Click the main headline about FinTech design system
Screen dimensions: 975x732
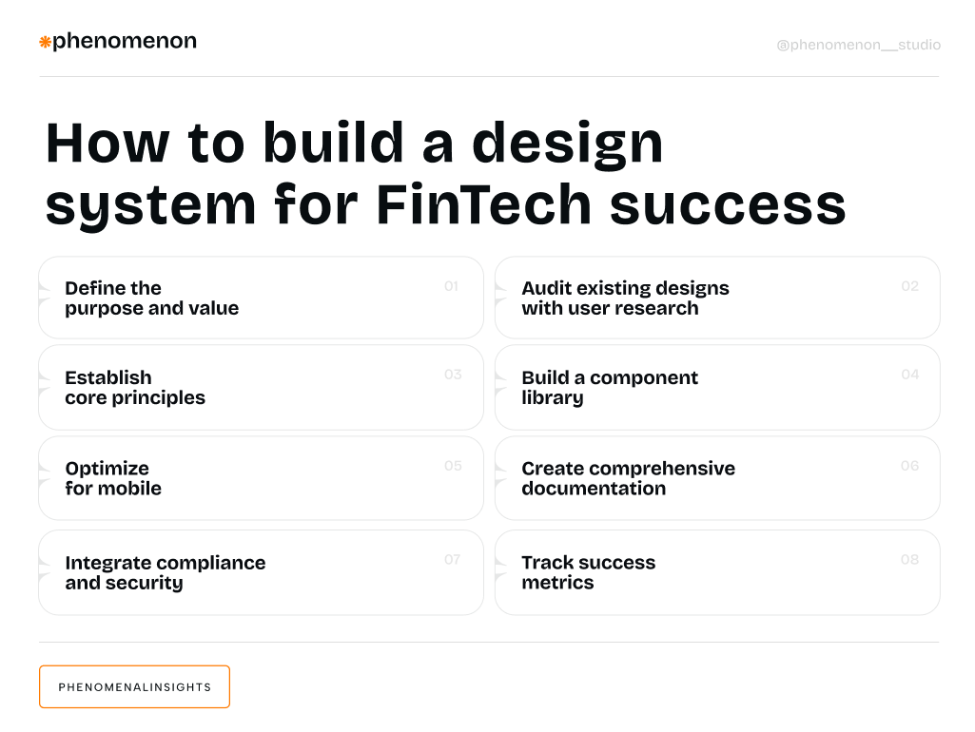point(445,173)
